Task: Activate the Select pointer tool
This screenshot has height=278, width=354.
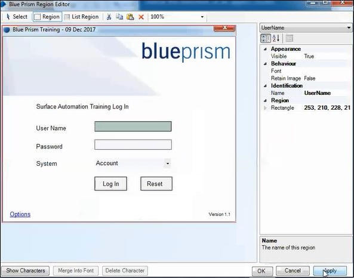Action: (x=17, y=17)
